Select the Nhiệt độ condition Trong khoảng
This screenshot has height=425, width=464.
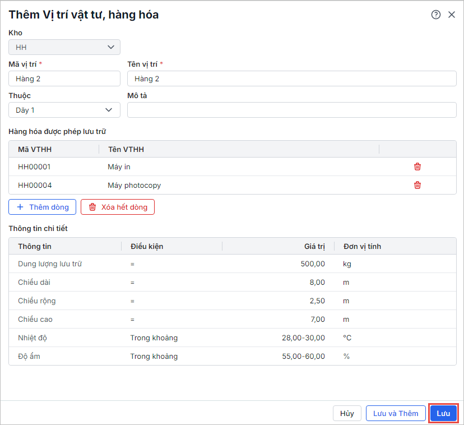154,338
